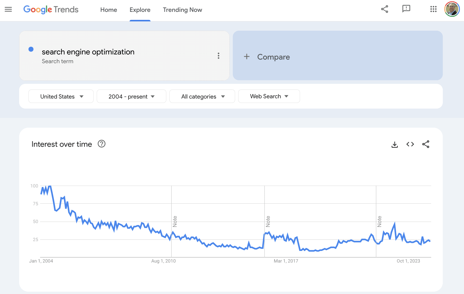Click the Google Trends logo
The width and height of the screenshot is (464, 294).
coord(51,10)
